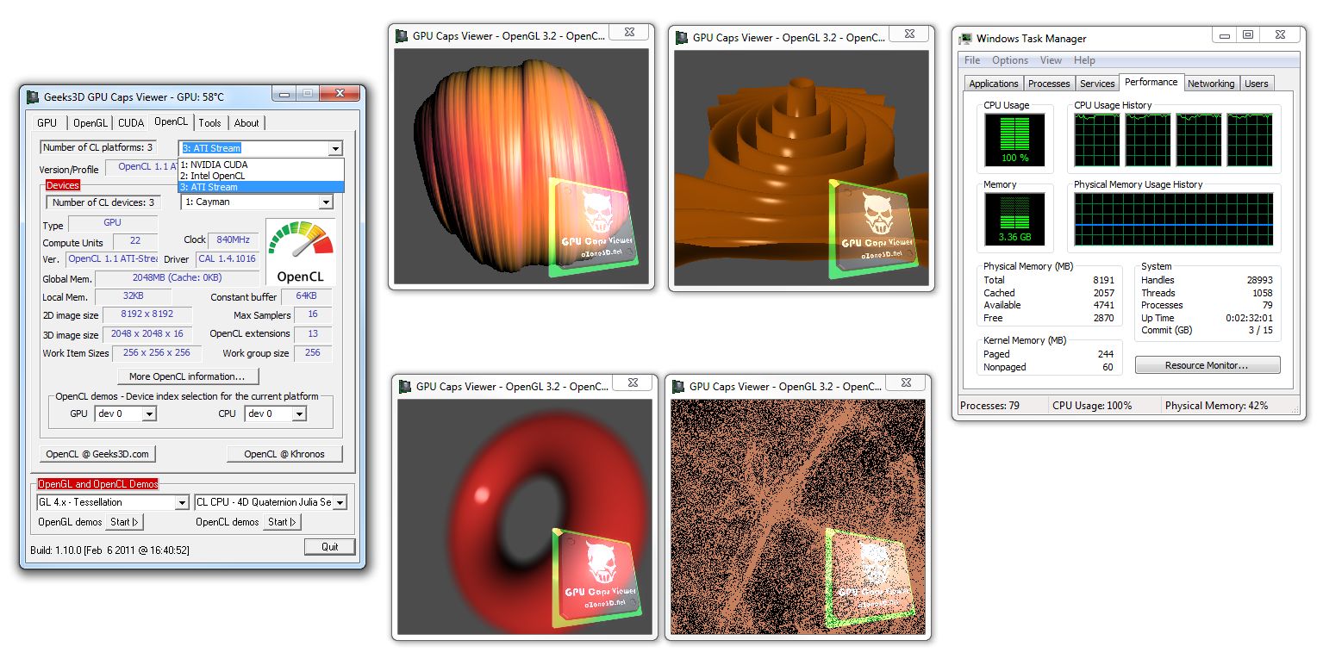Click app icon of the orange ripple demo window

click(682, 37)
